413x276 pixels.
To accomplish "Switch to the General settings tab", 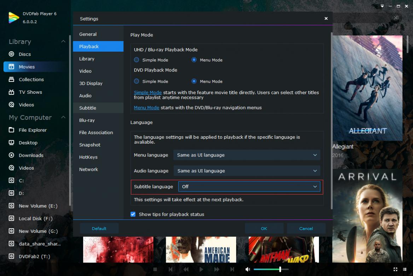I will 98,34.
